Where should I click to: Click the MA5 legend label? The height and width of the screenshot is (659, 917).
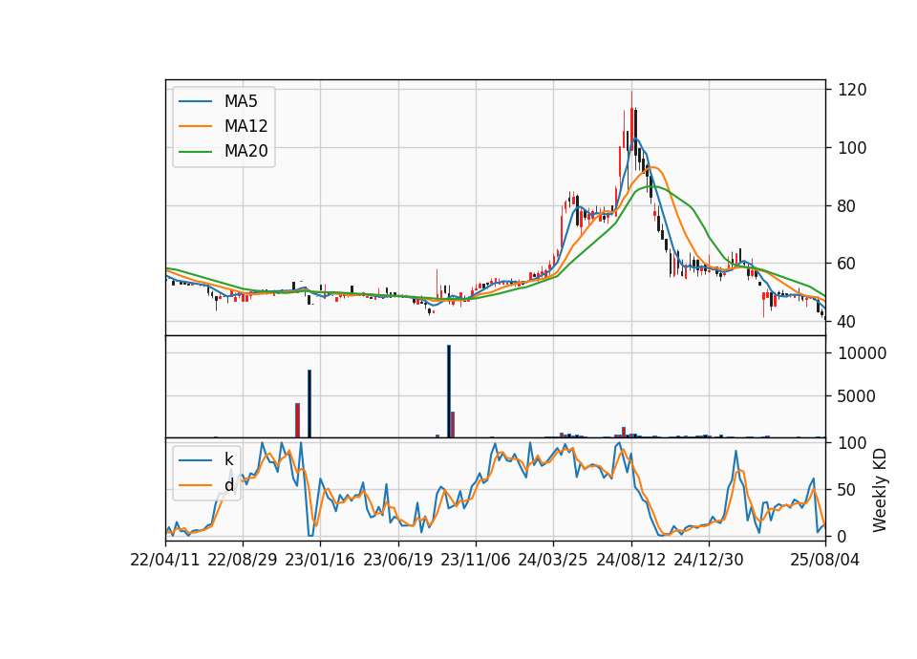click(241, 101)
